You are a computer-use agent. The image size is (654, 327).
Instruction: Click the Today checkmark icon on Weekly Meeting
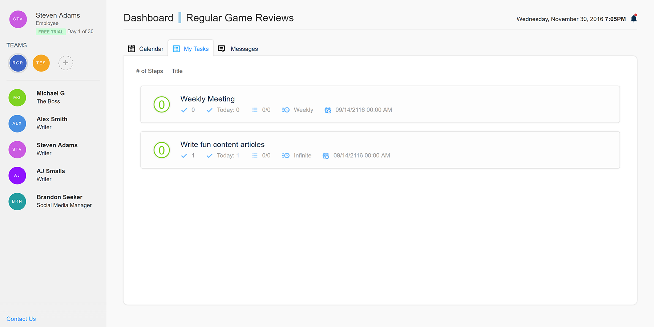point(209,110)
